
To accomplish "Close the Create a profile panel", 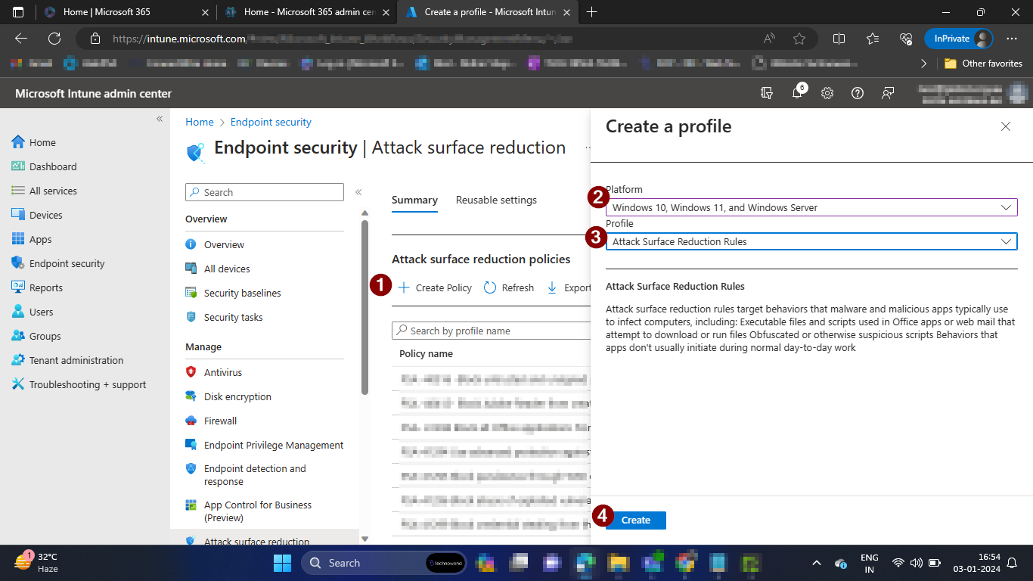I will click(x=1006, y=126).
